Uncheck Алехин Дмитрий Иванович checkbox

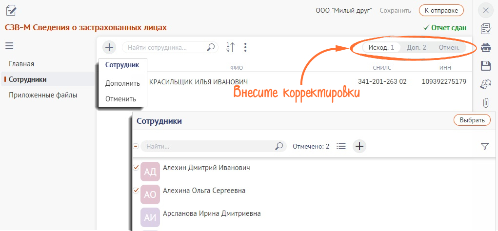coord(136,168)
